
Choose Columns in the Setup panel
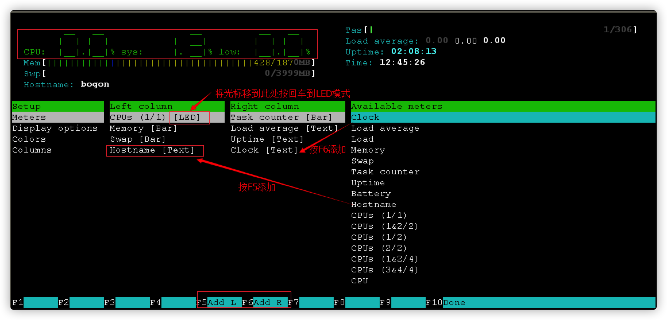pyautogui.click(x=32, y=150)
